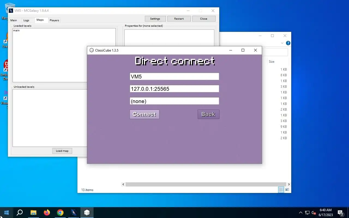Open the notification center icon
Viewport: 349px width, 218px height.
click(341, 213)
